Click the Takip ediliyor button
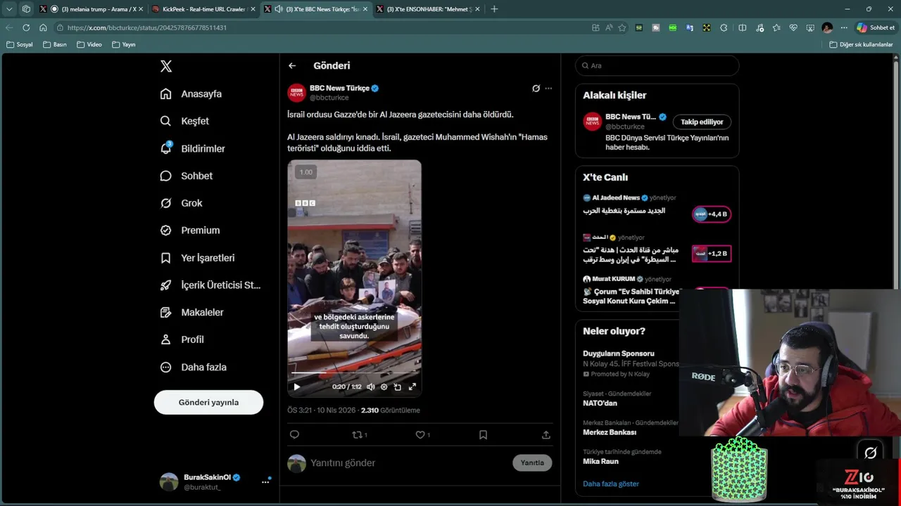The width and height of the screenshot is (901, 506). click(702, 122)
